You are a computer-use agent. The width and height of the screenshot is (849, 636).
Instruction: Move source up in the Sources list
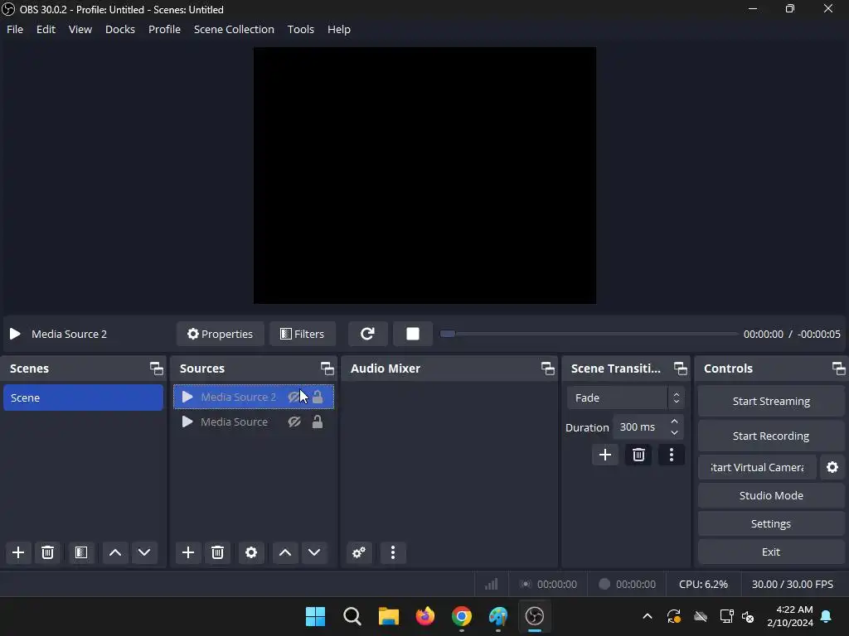click(x=285, y=552)
